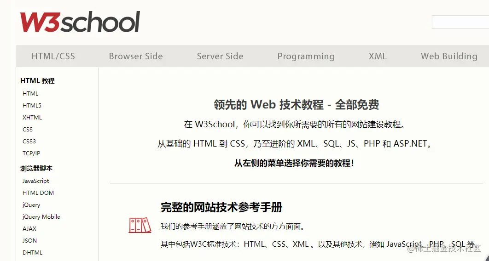The height and width of the screenshot is (261, 489).
Task: Click the line starting '其中包括W3C标准技术'
Action: pyautogui.click(x=319, y=244)
